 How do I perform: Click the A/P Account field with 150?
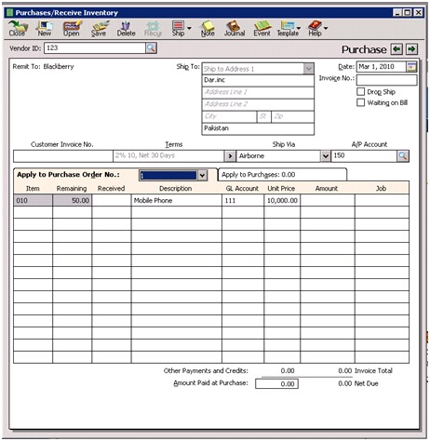[364, 155]
